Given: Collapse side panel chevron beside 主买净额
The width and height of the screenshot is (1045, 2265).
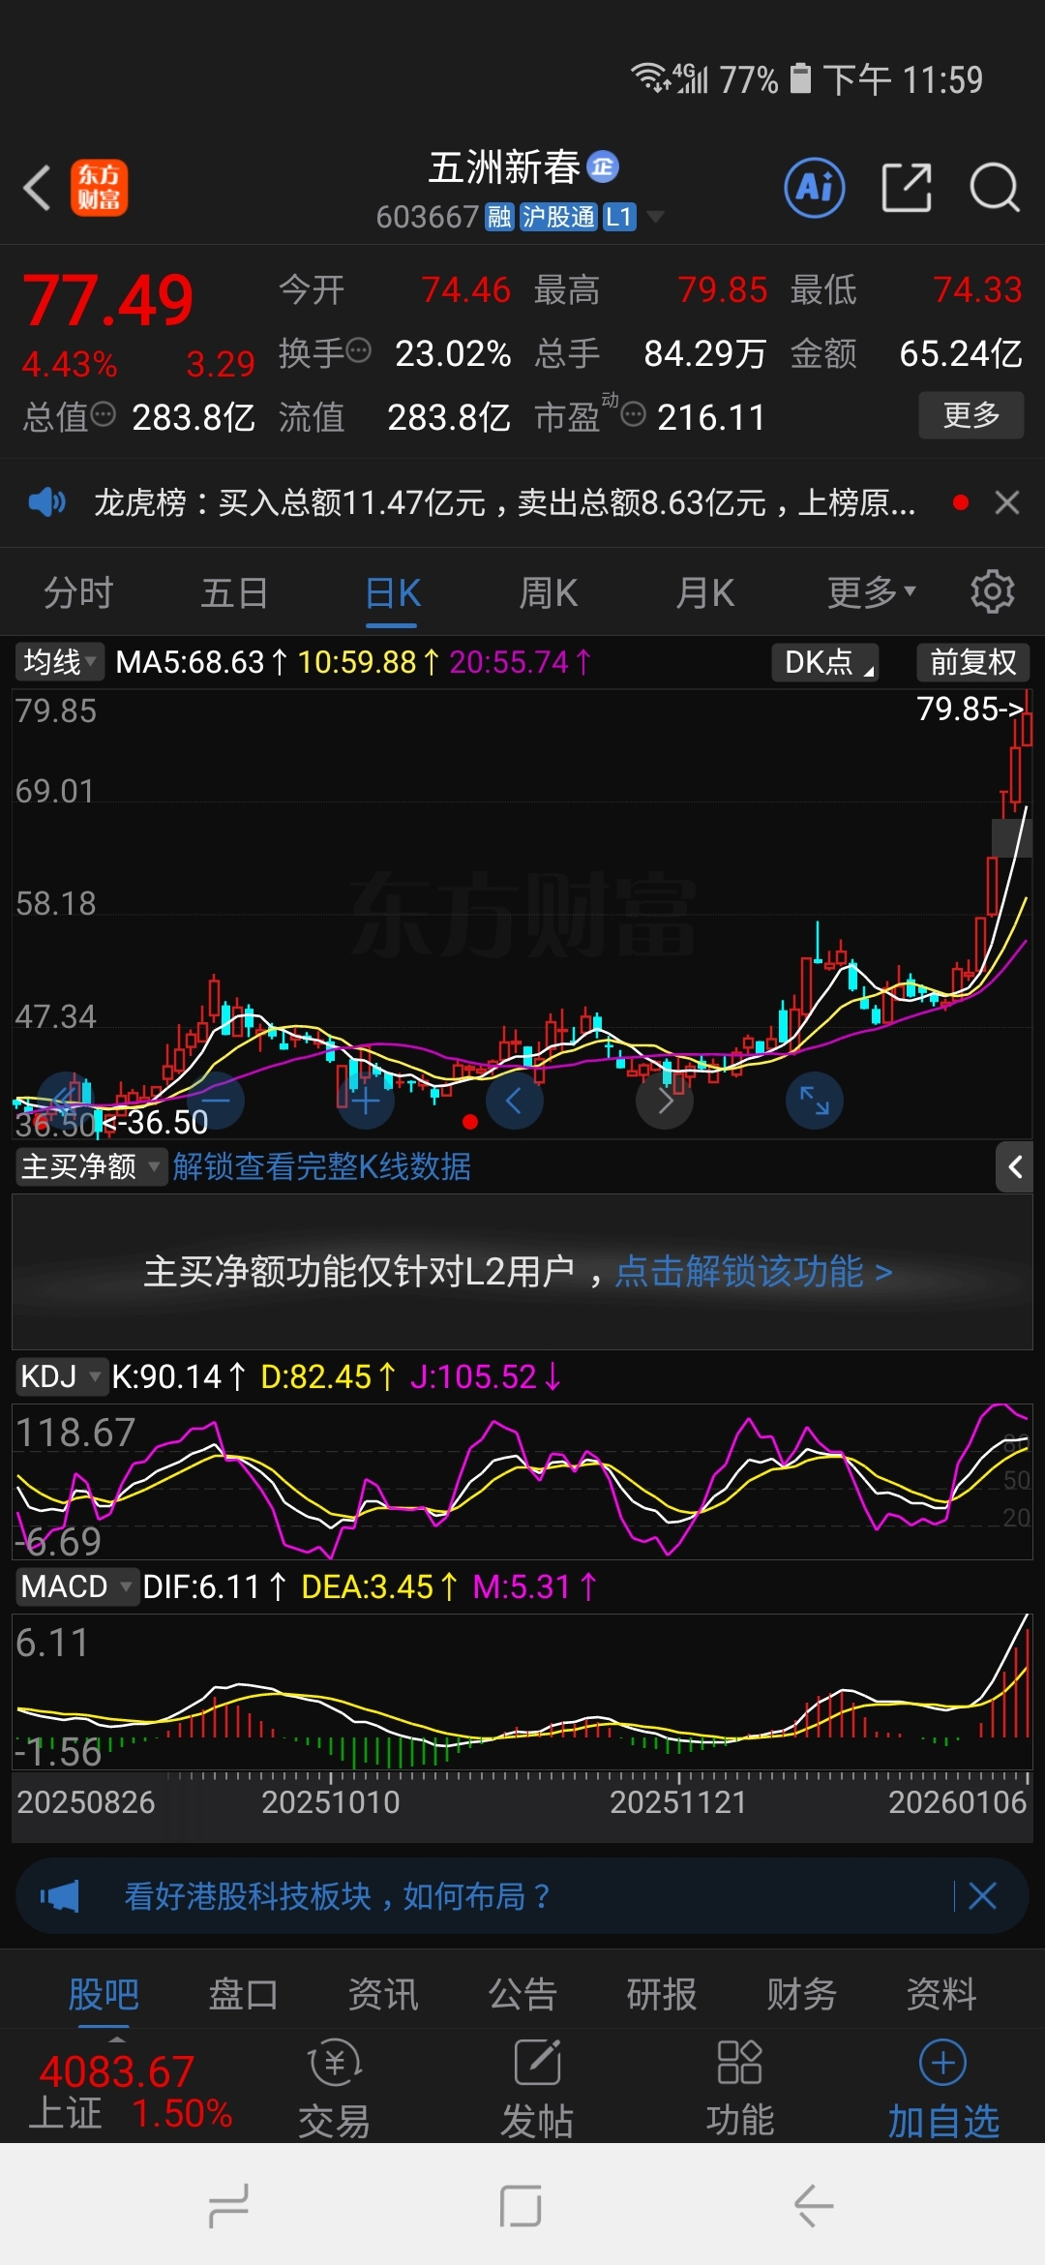Looking at the screenshot, I should click(1014, 1166).
